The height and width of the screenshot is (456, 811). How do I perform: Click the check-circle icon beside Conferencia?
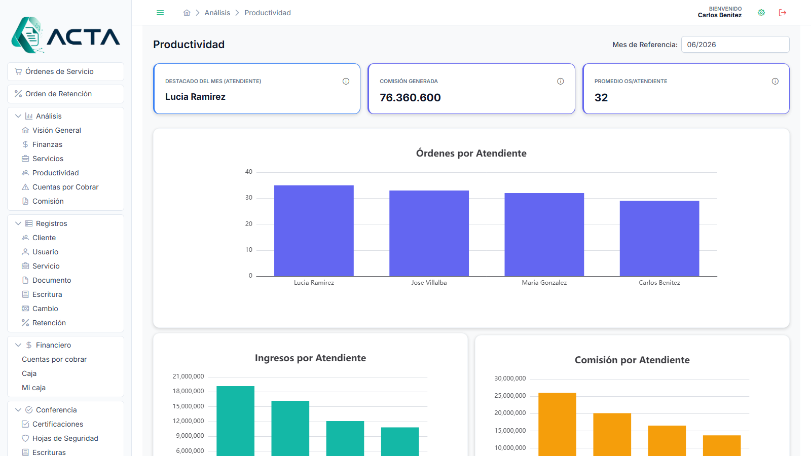pyautogui.click(x=29, y=410)
